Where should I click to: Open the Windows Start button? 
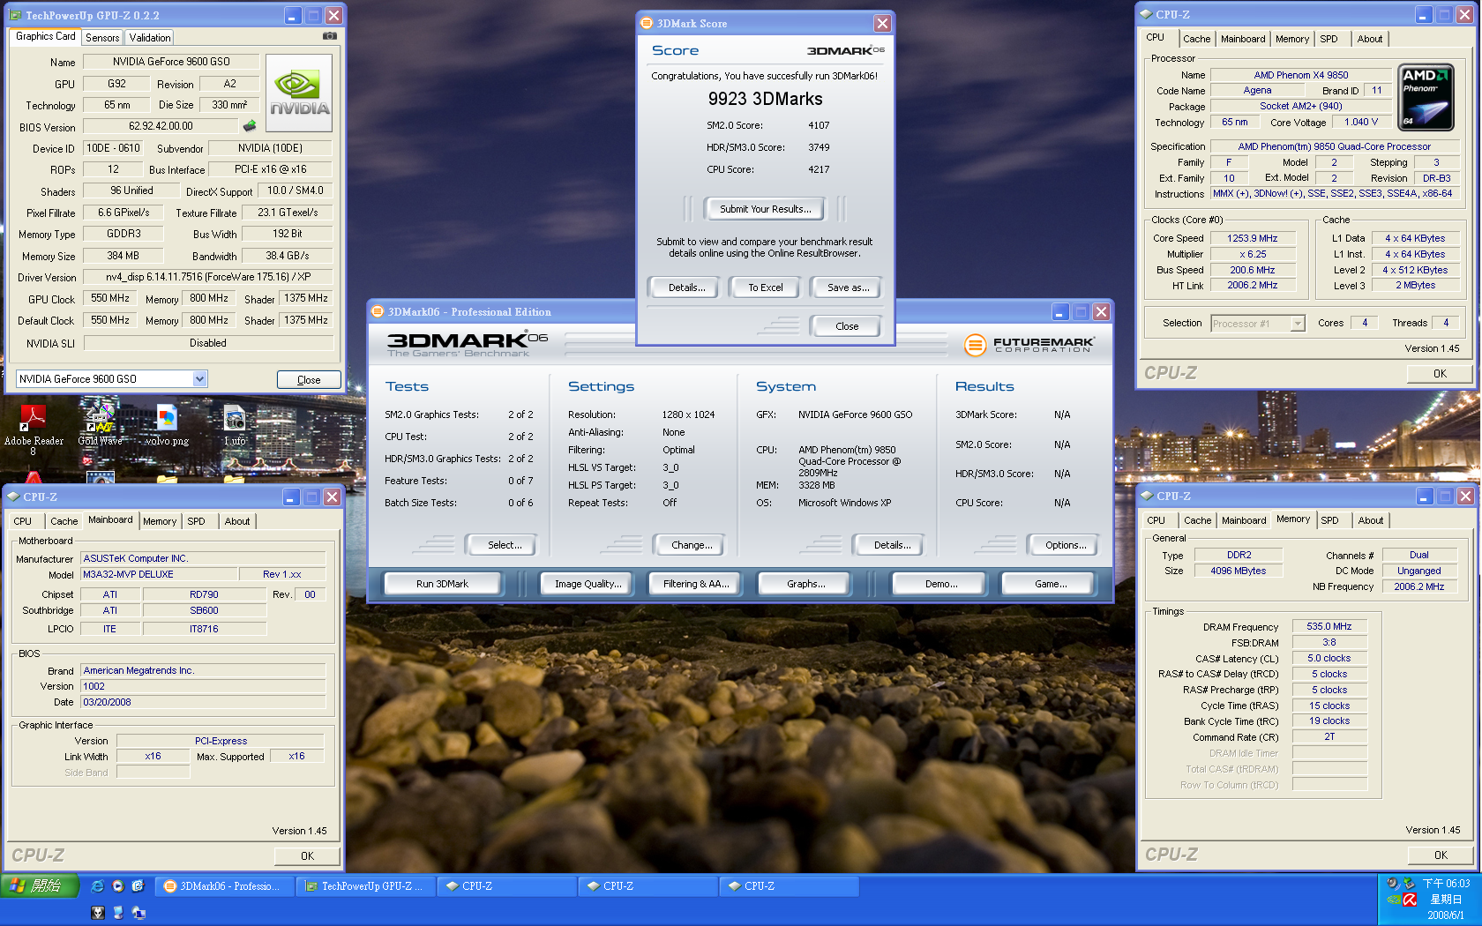pos(40,885)
